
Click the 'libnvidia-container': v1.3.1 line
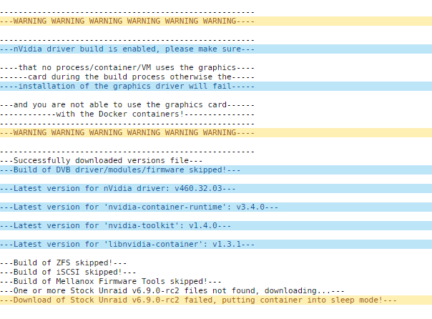(216, 245)
